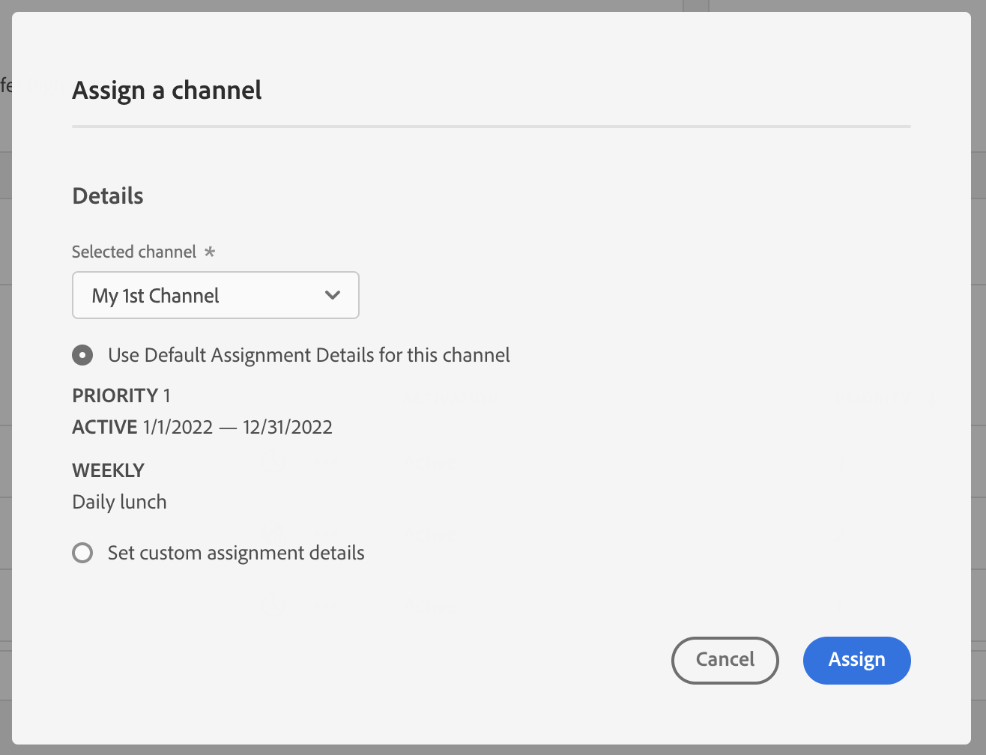The image size is (986, 755).
Task: Click the ACTIVE label in the details
Action: tap(104, 427)
